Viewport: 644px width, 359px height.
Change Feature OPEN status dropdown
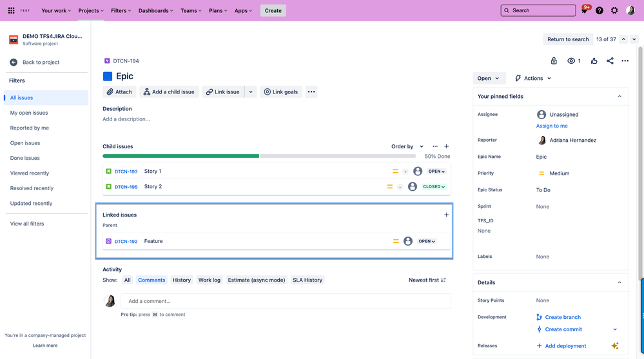427,241
